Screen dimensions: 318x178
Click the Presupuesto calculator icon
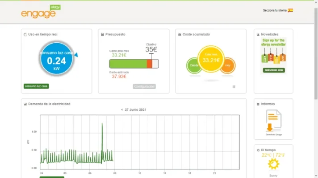pyautogui.click(x=102, y=35)
